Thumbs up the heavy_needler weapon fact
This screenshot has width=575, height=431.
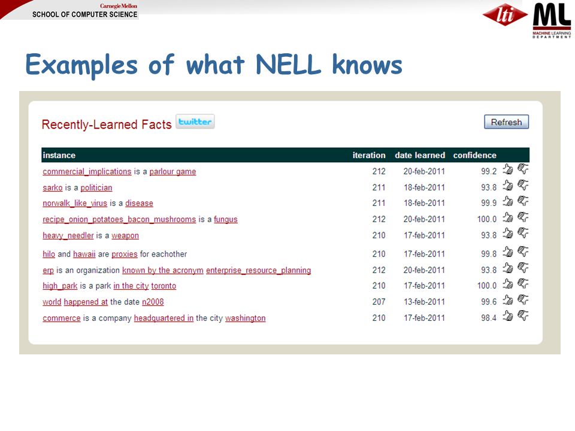click(x=507, y=233)
